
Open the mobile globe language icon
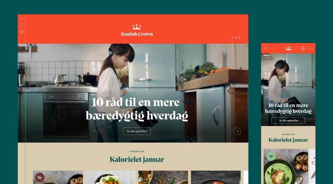click(303, 48)
